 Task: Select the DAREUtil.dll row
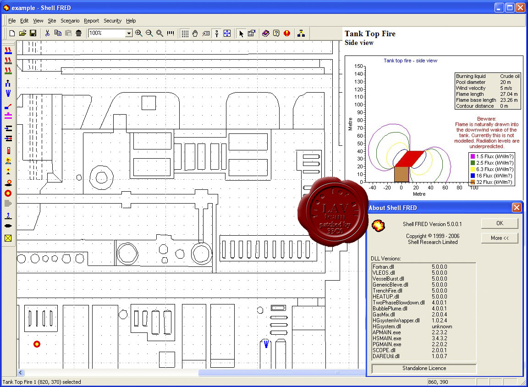(423, 356)
